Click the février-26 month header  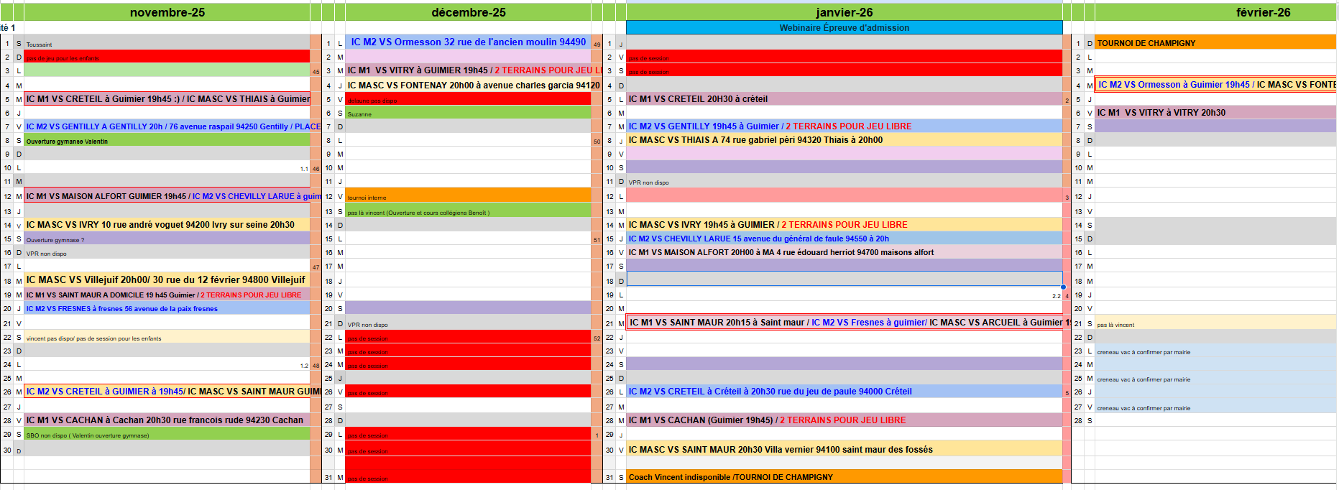(x=1262, y=12)
